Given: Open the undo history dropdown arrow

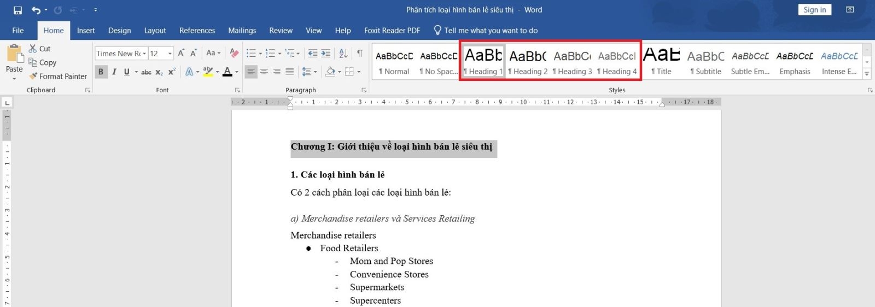Looking at the screenshot, I should tap(46, 10).
